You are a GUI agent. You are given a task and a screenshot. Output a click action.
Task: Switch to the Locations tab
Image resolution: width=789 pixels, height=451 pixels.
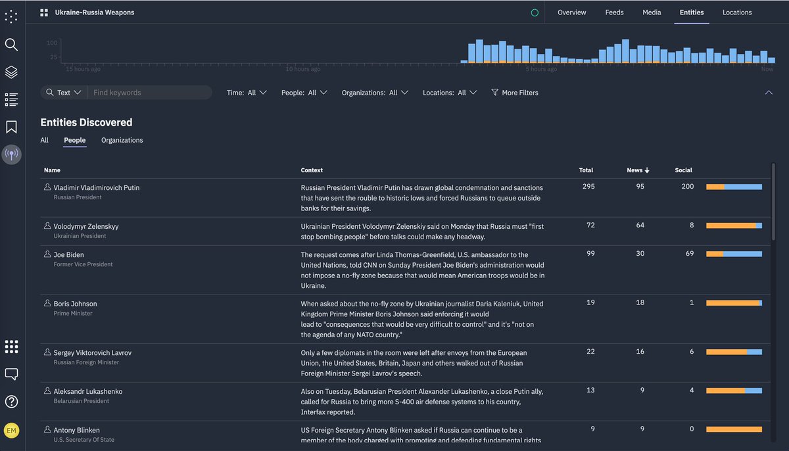737,12
